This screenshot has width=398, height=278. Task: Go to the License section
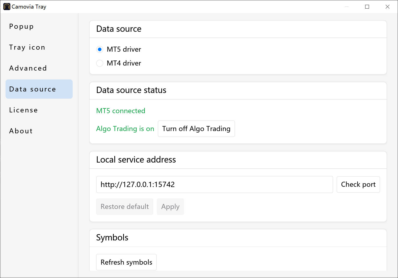click(x=39, y=110)
